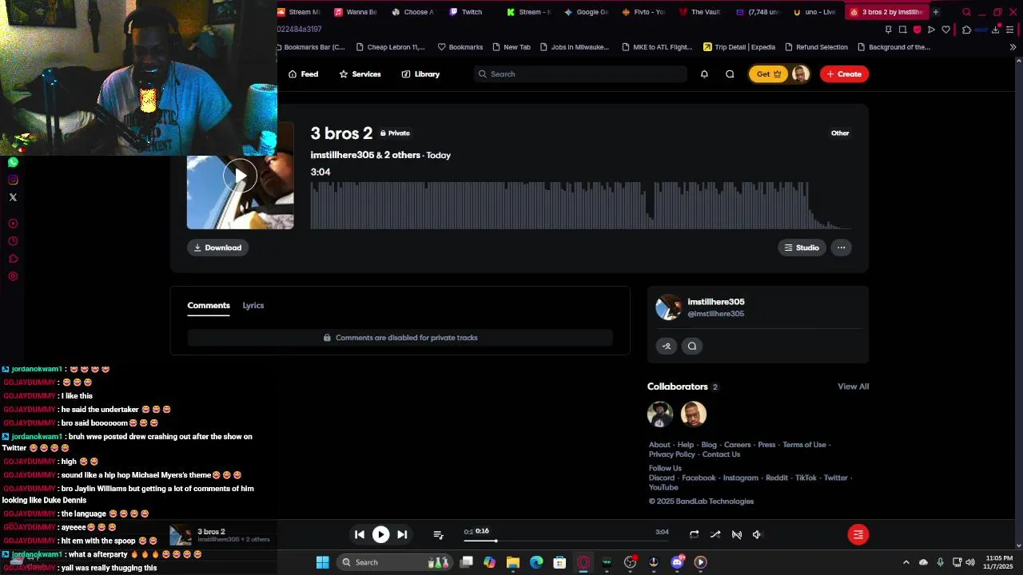Click the X (Twitter) sidebar icon
Screen dimensions: 1023x575
[13, 197]
